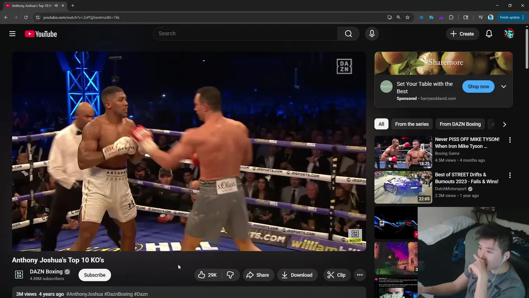The image size is (529, 298).
Task: Go to the YouTube home logo
Action: click(41, 34)
